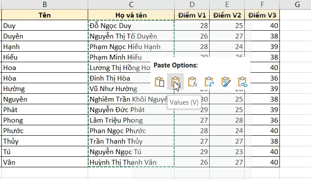
Task: Select the Paste Link option
Action: [x=242, y=82]
